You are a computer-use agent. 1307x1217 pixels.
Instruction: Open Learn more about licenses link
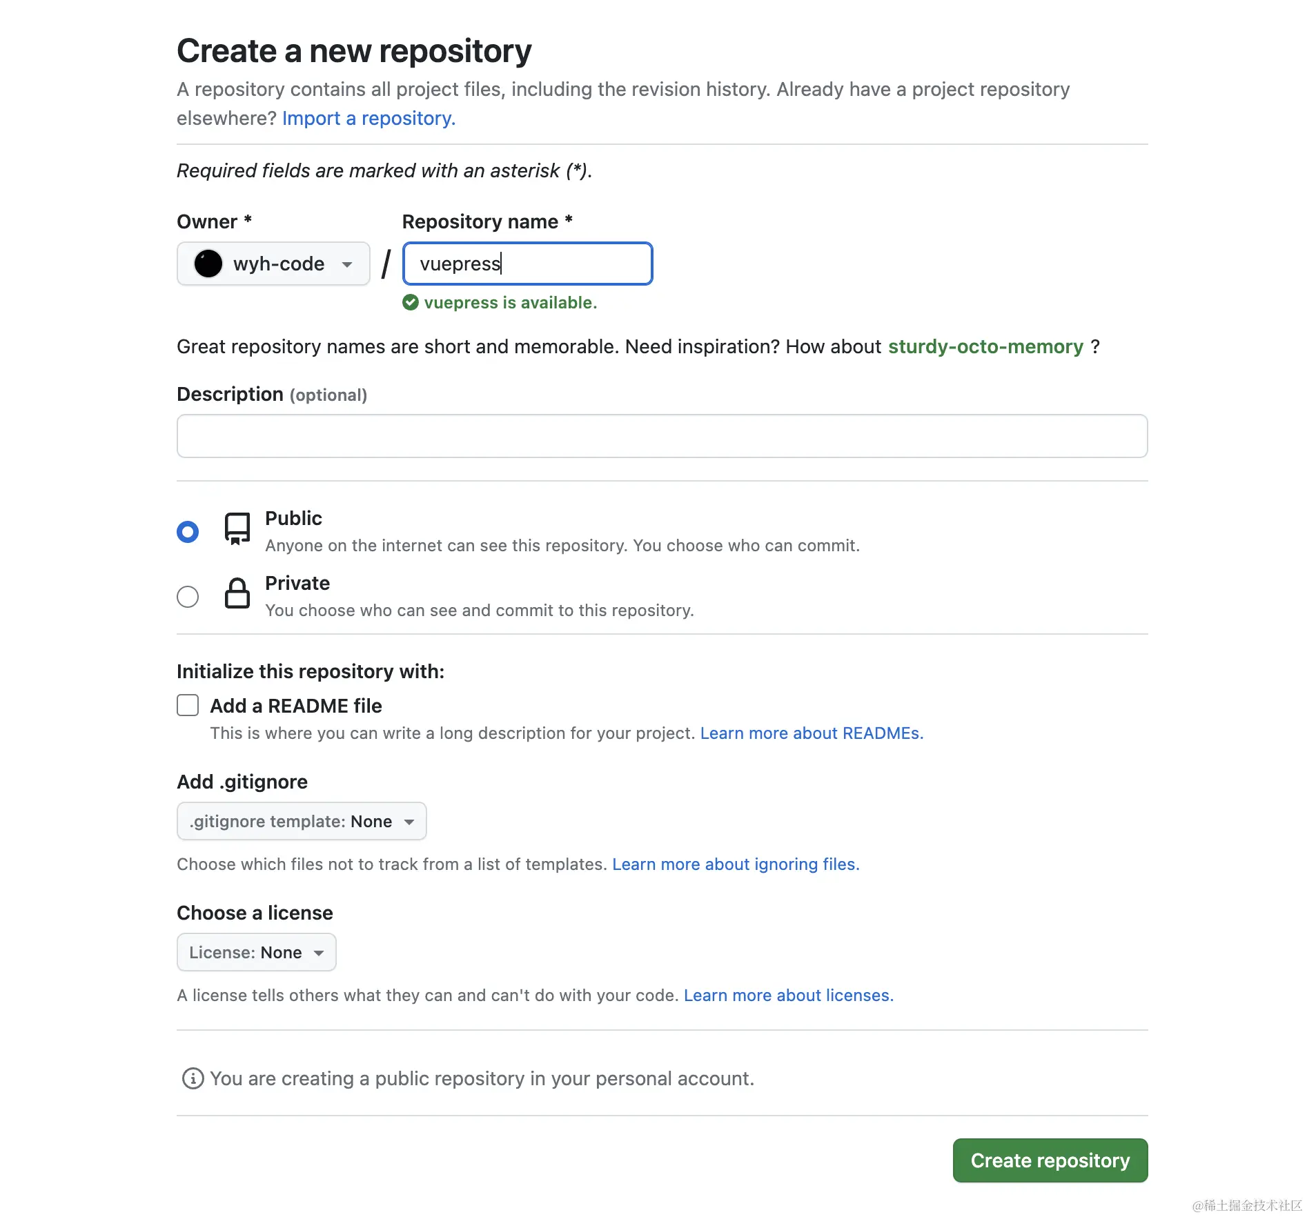(789, 996)
